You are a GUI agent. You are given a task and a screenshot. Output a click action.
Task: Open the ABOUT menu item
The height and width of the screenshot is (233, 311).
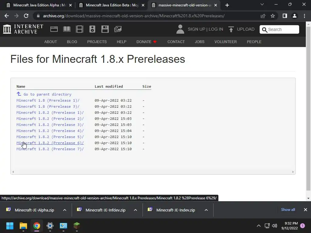click(x=51, y=42)
